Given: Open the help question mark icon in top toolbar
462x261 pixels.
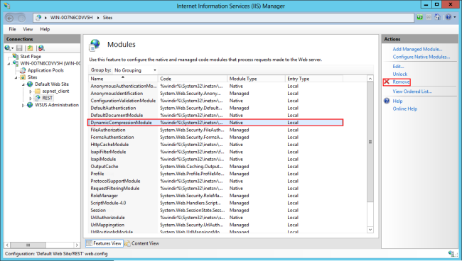Looking at the screenshot, I should tap(448, 17).
